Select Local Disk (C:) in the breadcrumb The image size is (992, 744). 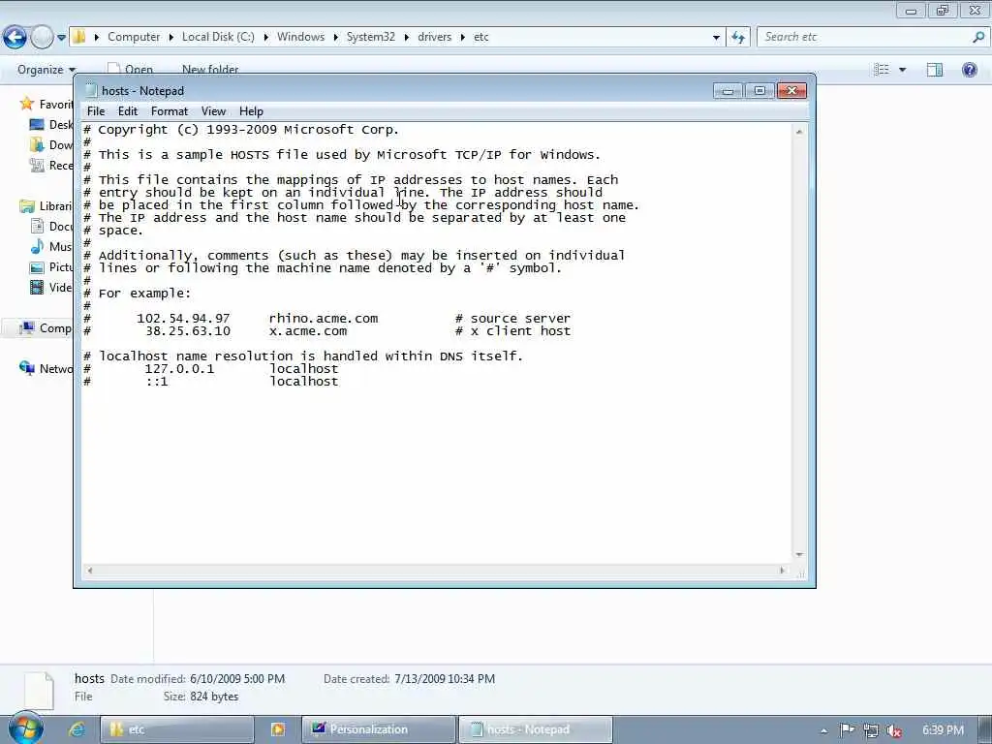[218, 37]
